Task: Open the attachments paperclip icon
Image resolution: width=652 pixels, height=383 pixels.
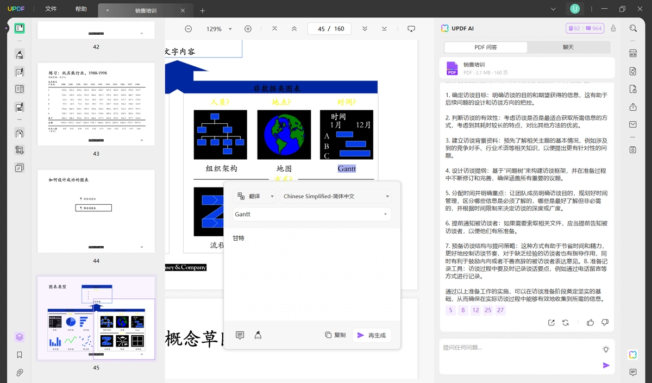Action: pyautogui.click(x=20, y=373)
